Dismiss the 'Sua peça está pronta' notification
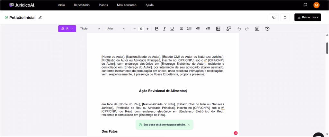Image resolution: width=329 pixels, height=137 pixels. [x=189, y=125]
